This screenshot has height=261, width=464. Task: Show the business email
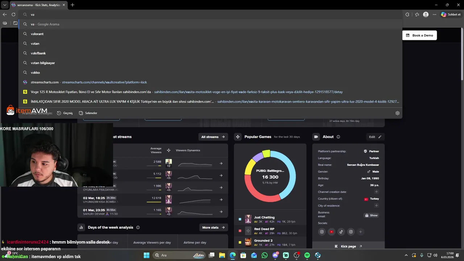click(372, 215)
